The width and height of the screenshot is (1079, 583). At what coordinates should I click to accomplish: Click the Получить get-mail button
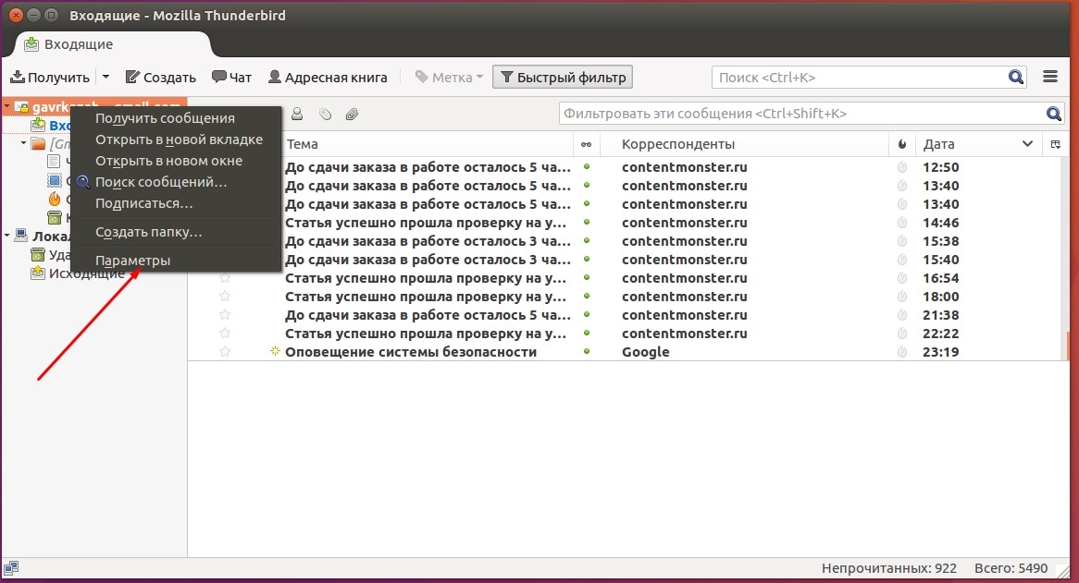click(x=50, y=77)
